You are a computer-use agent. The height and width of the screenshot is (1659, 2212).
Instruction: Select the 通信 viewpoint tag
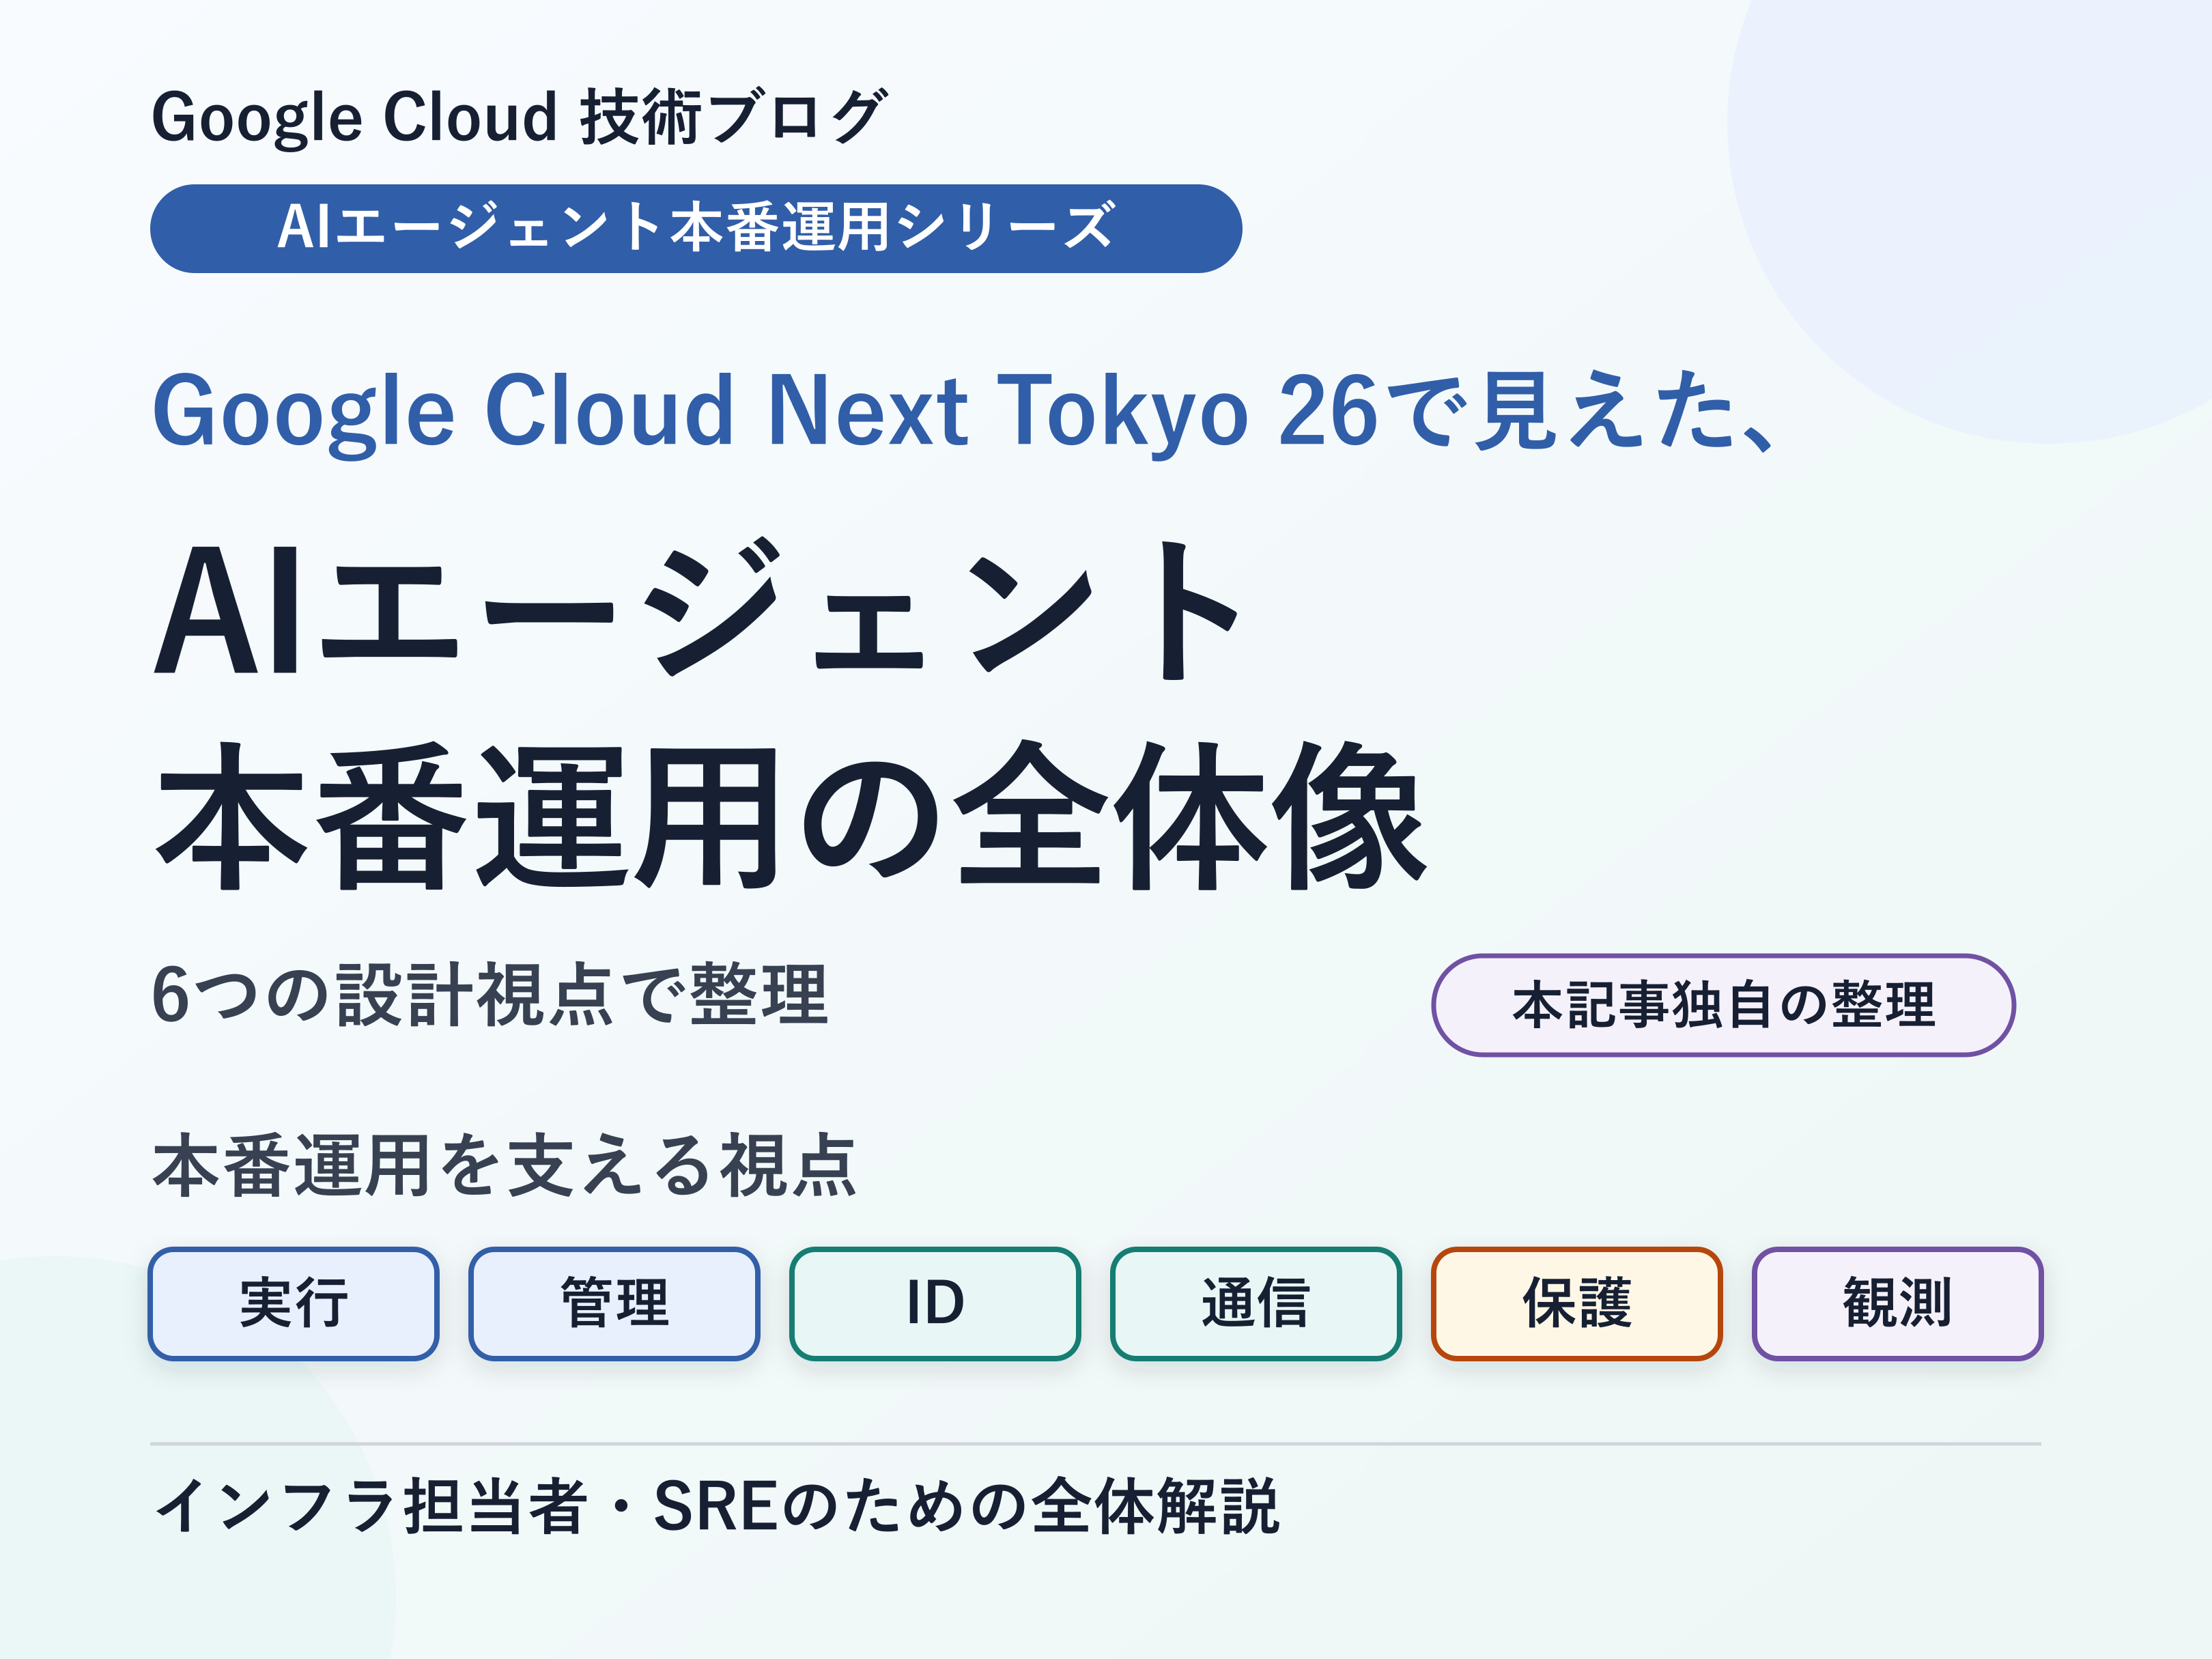1256,1303
